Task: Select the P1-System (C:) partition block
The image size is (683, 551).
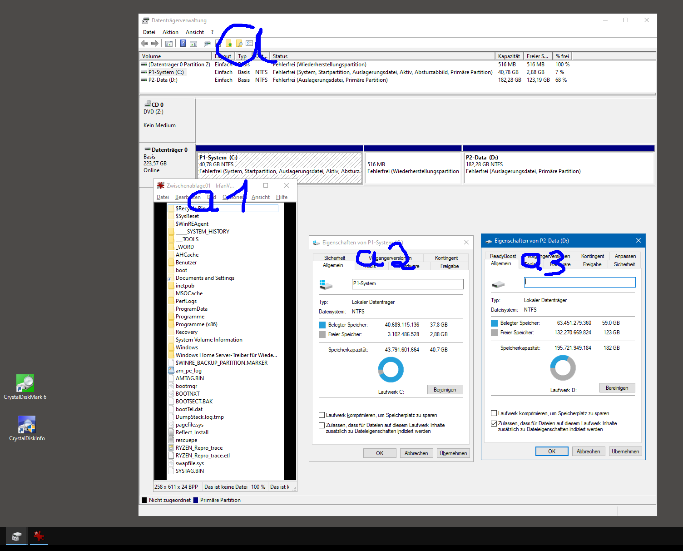Action: [280, 165]
